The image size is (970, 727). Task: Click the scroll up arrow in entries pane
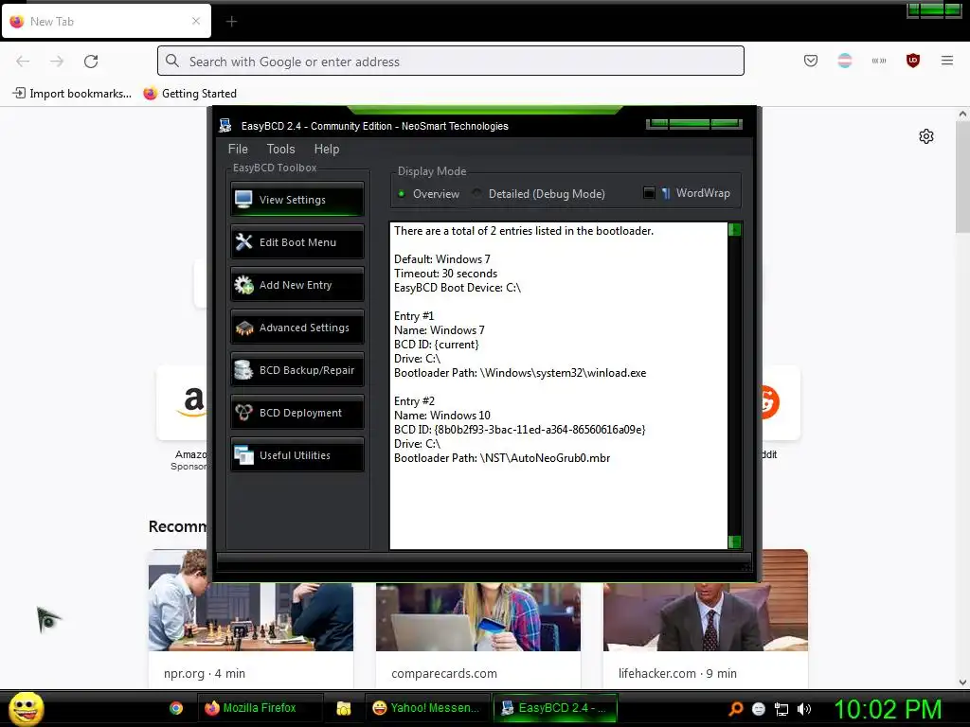tap(734, 230)
